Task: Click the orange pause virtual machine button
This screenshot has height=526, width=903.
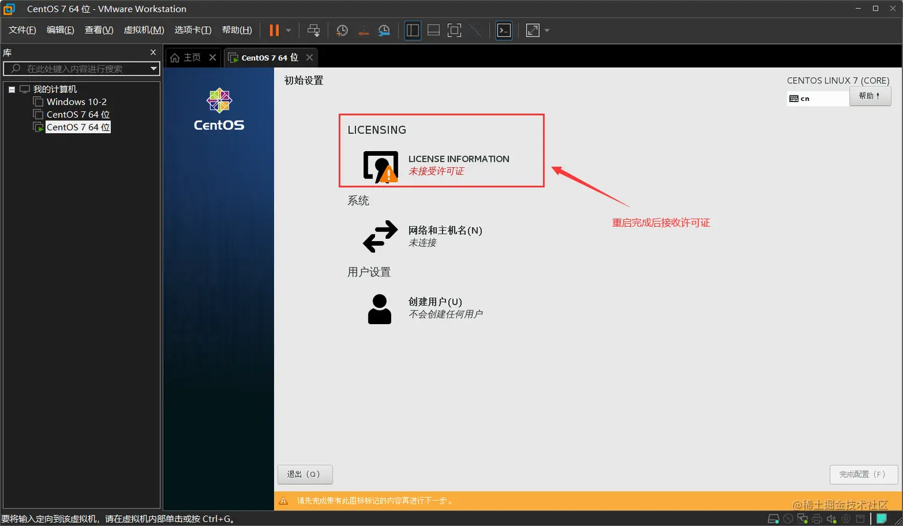Action: [x=274, y=30]
